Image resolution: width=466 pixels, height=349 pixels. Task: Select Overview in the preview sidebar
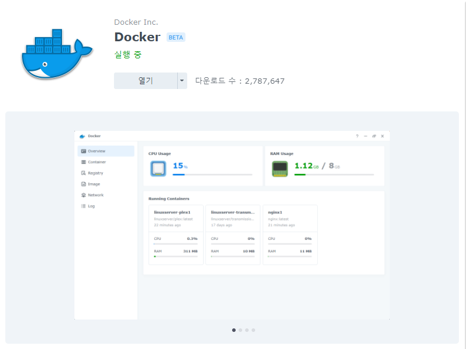tap(106, 151)
